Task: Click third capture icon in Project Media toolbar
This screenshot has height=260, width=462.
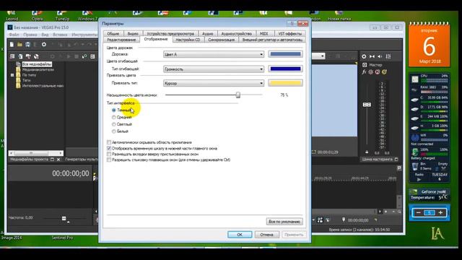Action: coord(28,56)
